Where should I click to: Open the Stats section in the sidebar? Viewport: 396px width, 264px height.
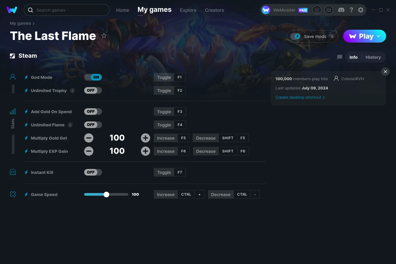(13, 112)
